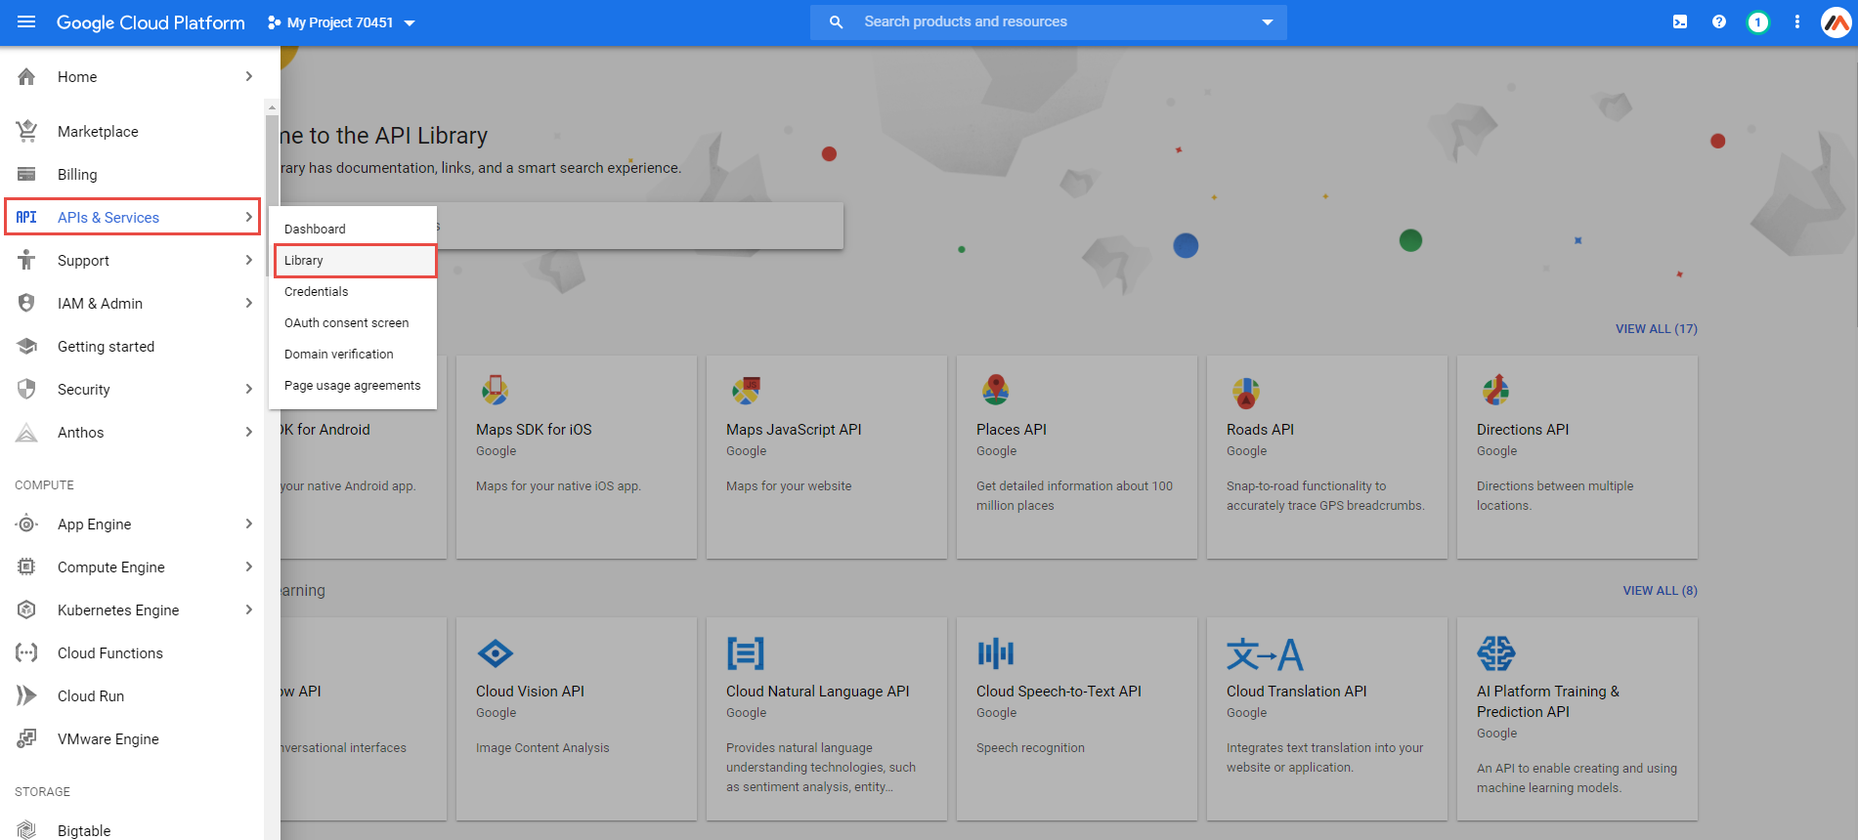Click the Cloud Run icon
The width and height of the screenshot is (1858, 840).
[x=26, y=695]
